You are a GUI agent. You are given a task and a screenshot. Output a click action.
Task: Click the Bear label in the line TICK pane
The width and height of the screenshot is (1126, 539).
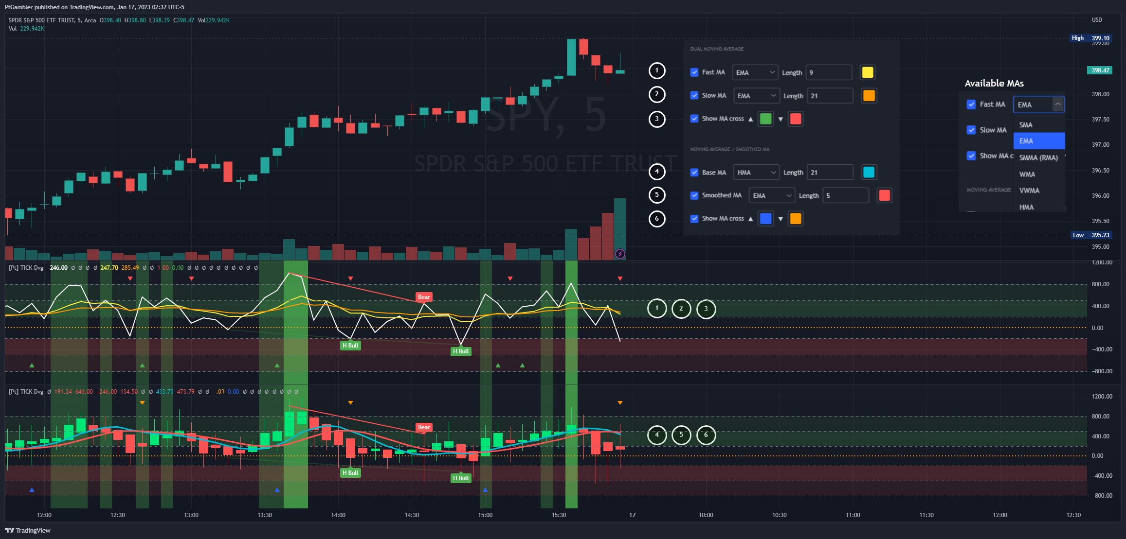click(424, 297)
